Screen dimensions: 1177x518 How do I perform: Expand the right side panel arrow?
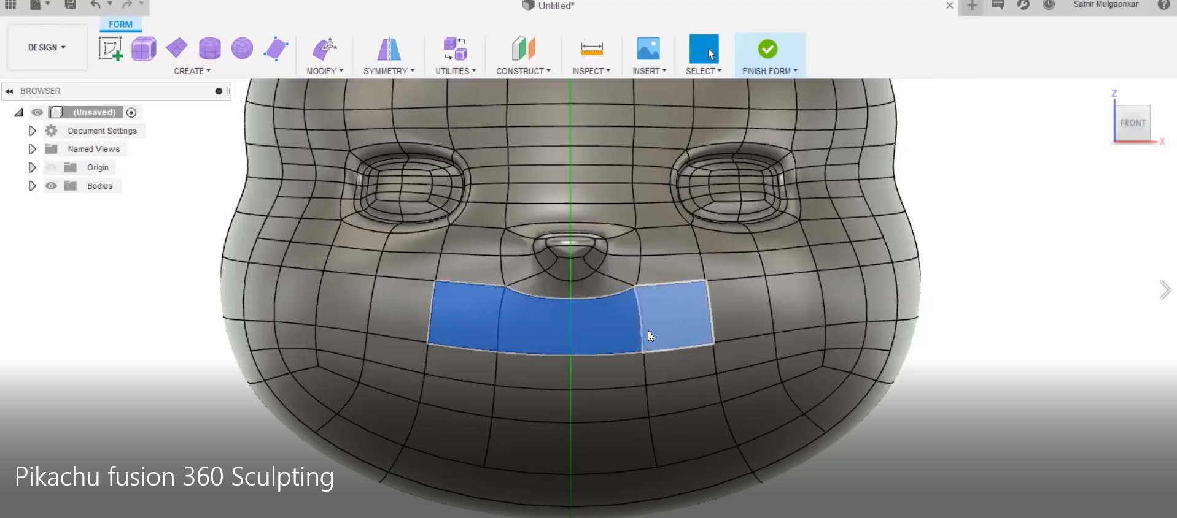tap(1165, 290)
